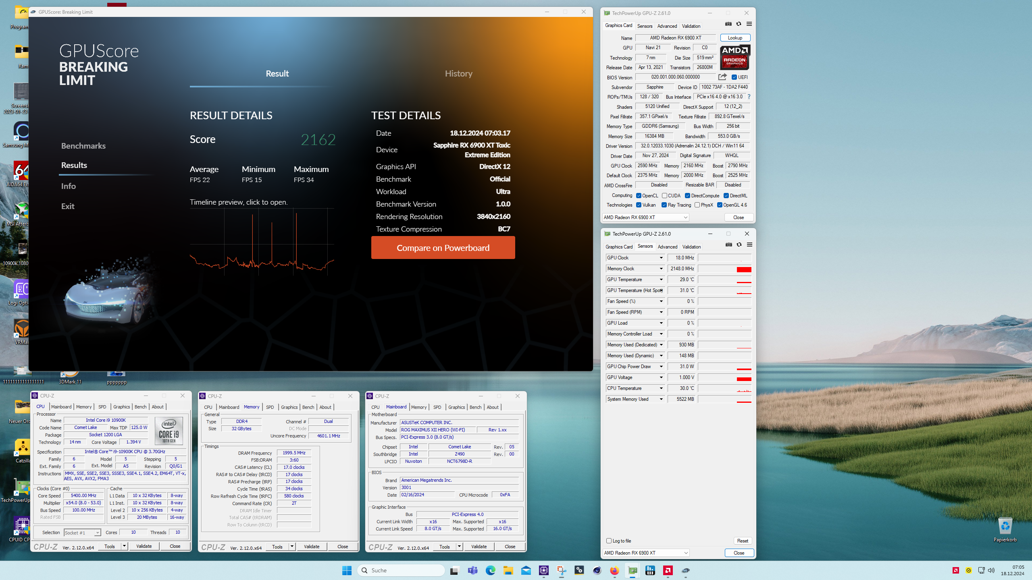Open File Explorer from the taskbar
This screenshot has width=1032, height=580.
pos(508,570)
